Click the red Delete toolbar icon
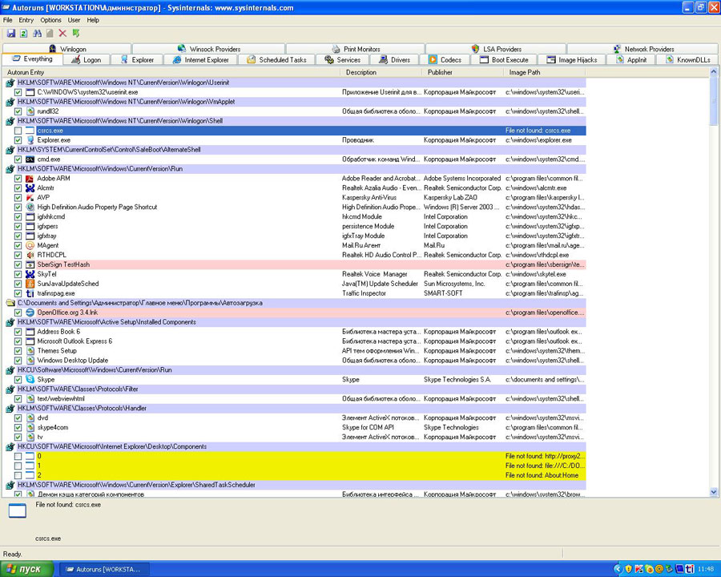 [x=62, y=33]
